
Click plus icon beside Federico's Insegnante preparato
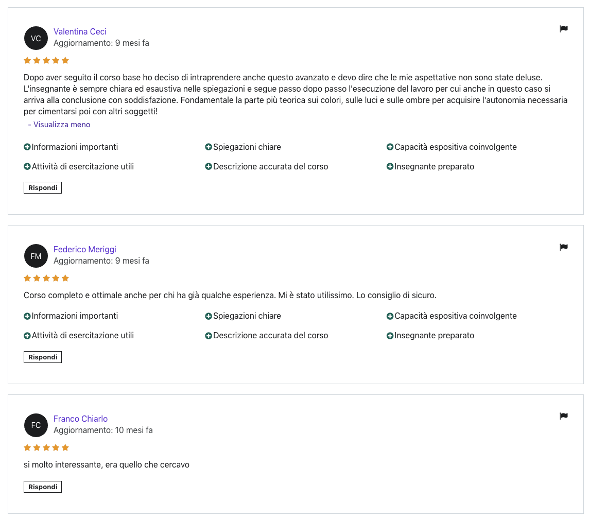tap(390, 336)
